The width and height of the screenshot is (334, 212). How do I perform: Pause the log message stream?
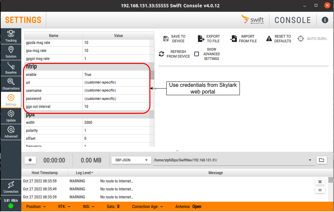(x=320, y=190)
